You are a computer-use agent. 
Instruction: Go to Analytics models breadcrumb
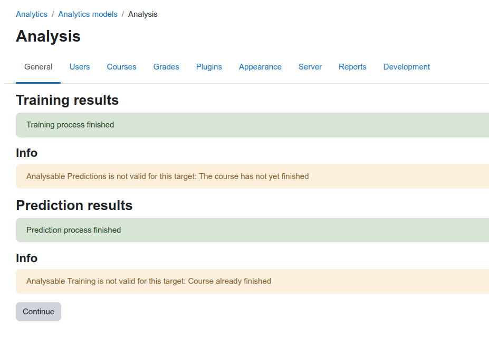88,14
